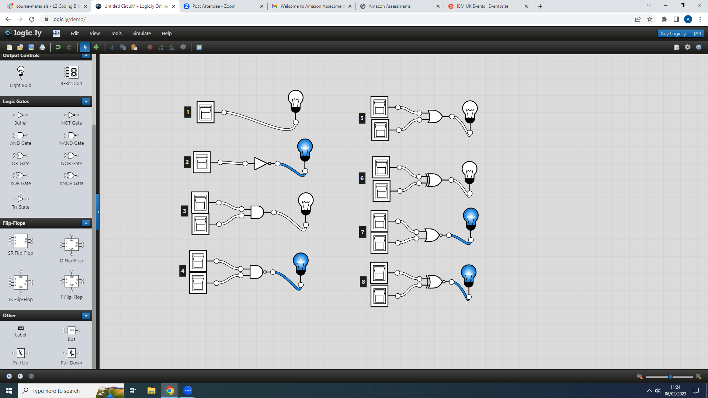Adjust the zoom level slider

670,377
